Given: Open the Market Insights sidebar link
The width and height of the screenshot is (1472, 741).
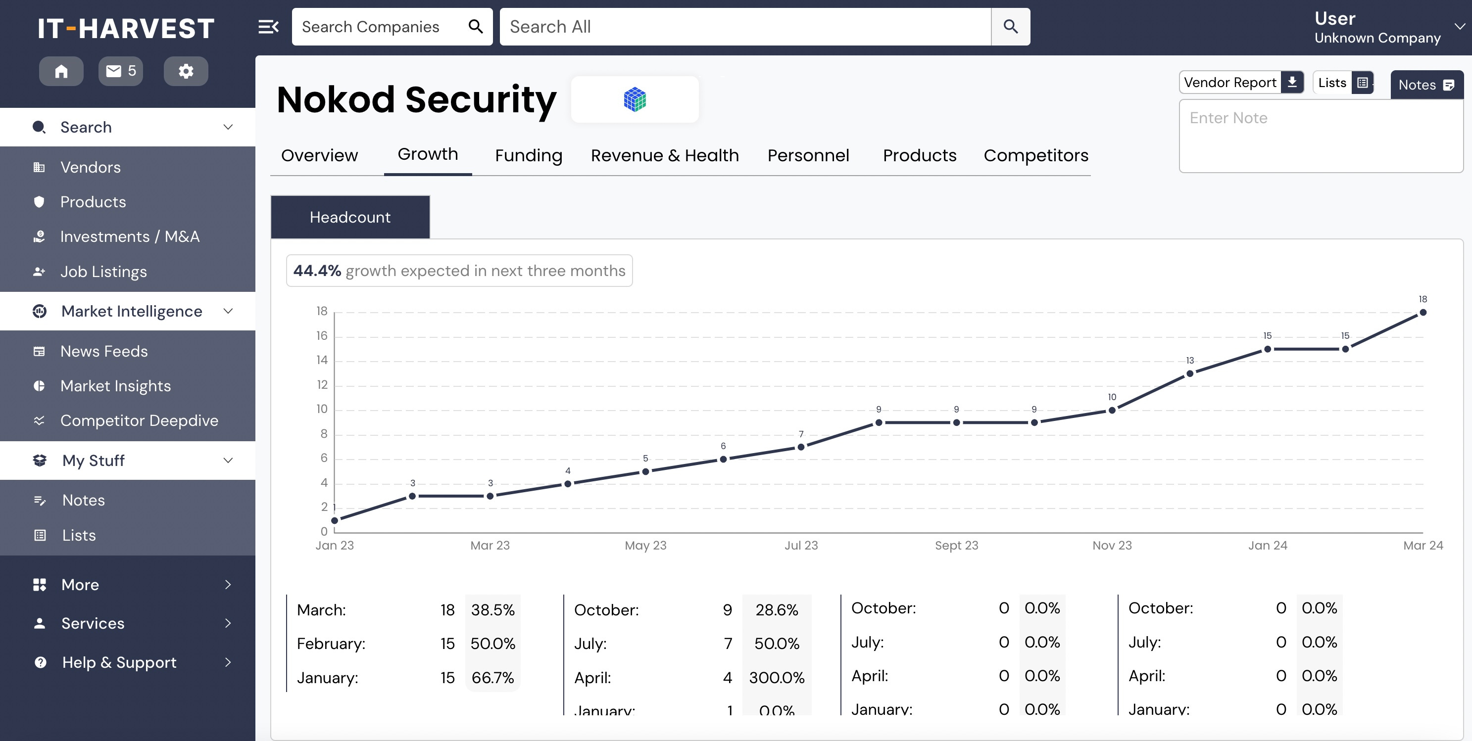Looking at the screenshot, I should point(115,386).
